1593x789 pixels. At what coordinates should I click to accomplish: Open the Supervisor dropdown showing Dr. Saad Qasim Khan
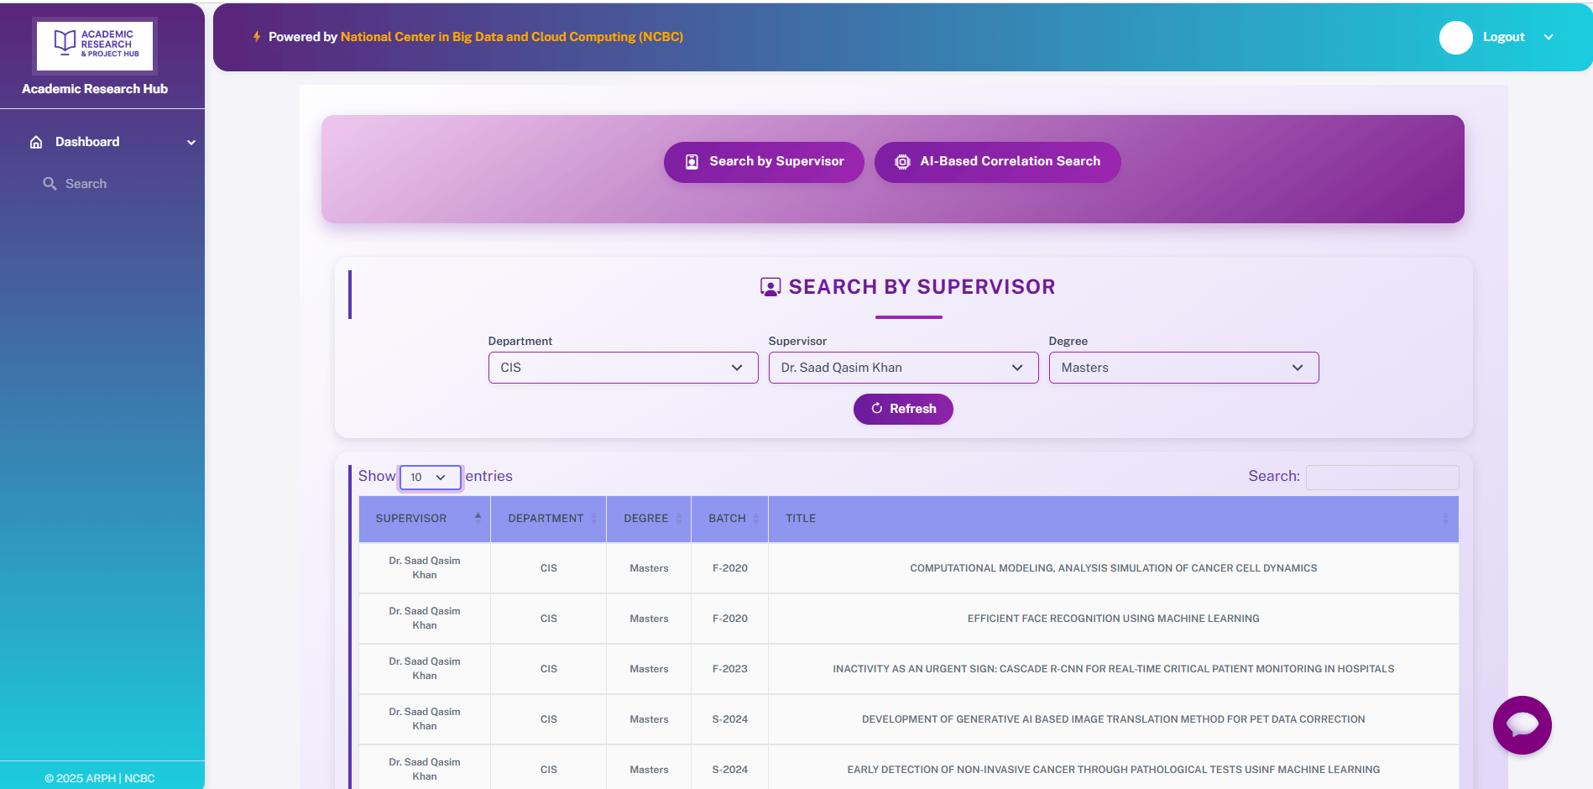903,368
